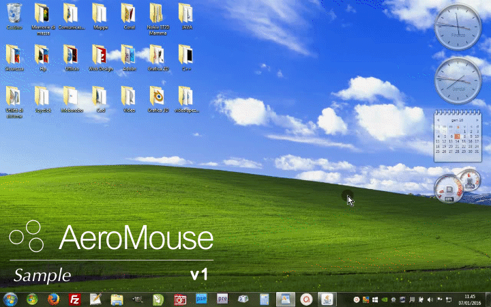Open the red camera taskbar app
491x307 pixels.
coord(180,299)
